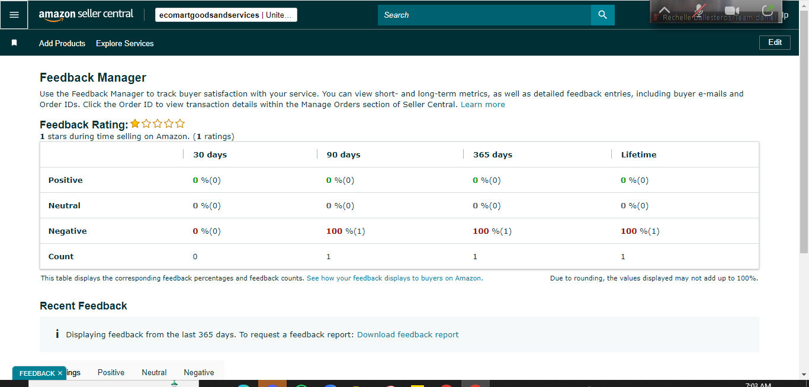Click the Positive 0 %(0) value under 30 days
Viewport: 809px width, 387px height.
tap(207, 180)
